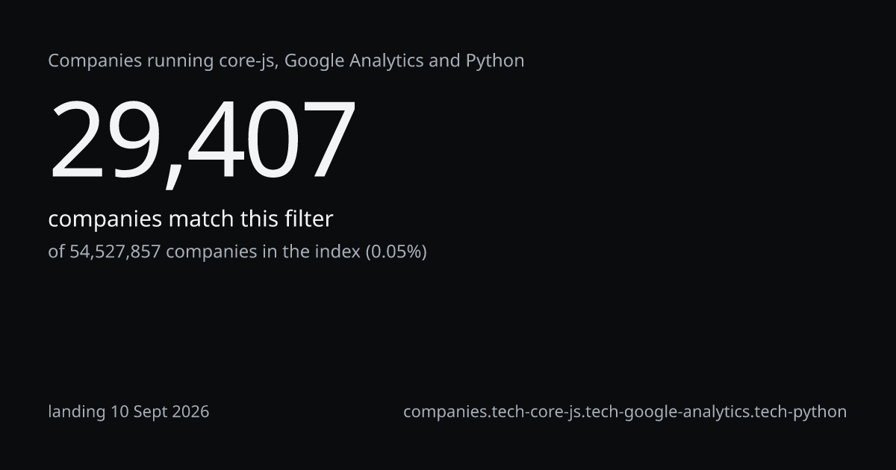Click the word 'Python' in the heading

[x=495, y=61]
